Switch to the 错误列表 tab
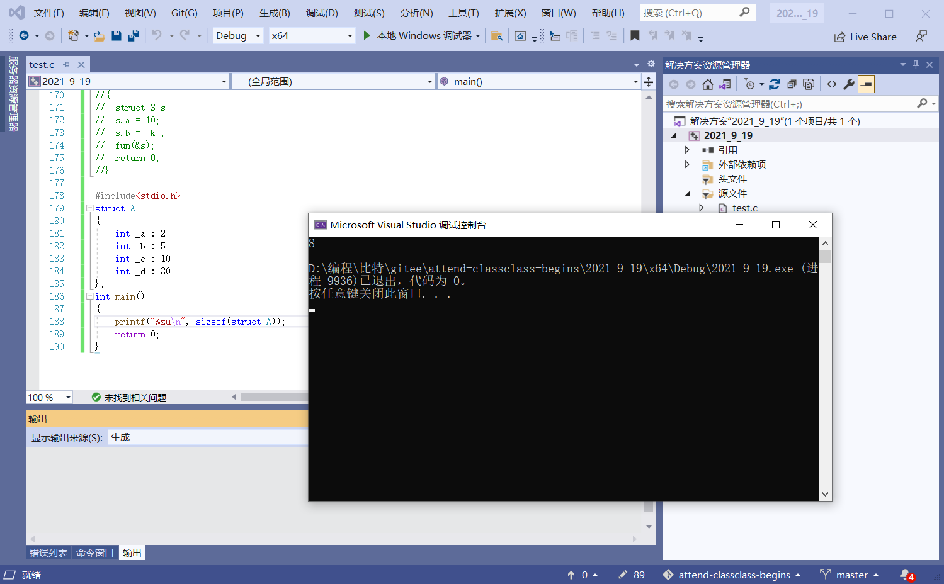This screenshot has height=584, width=944. click(x=48, y=553)
